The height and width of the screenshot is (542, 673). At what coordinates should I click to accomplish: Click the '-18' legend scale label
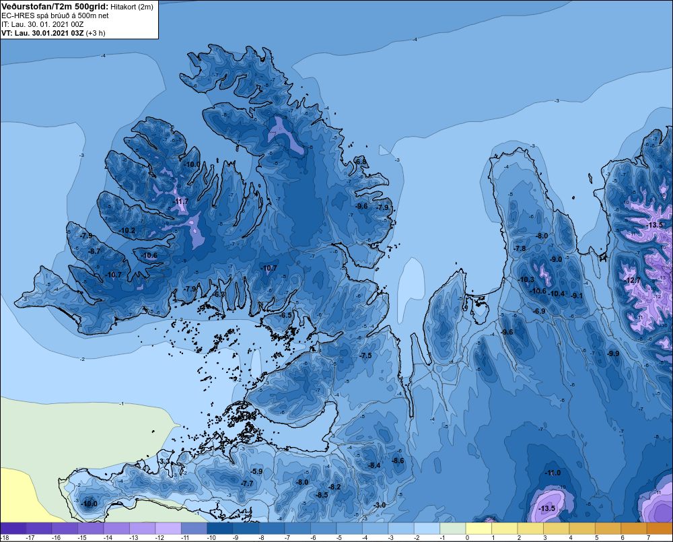pyautogui.click(x=4, y=538)
